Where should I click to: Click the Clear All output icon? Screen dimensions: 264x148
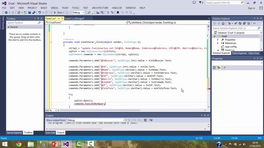[x=145, y=120]
